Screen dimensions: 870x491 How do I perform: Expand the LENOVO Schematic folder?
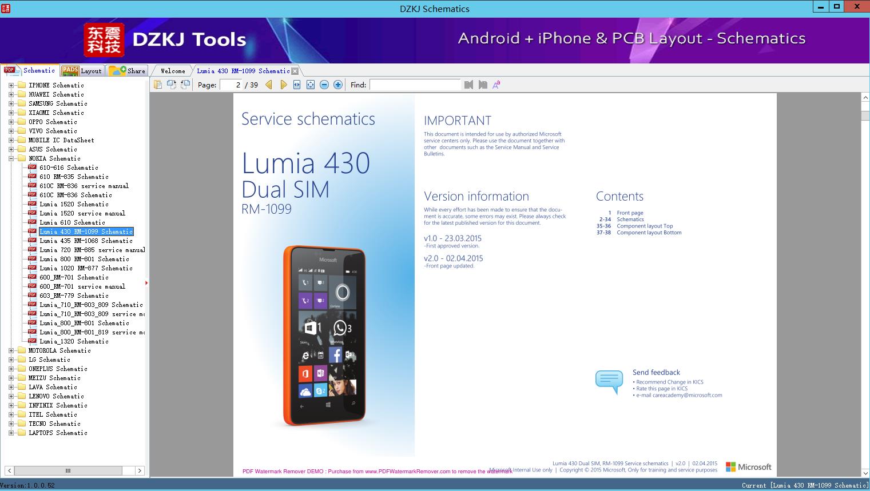pyautogui.click(x=11, y=396)
